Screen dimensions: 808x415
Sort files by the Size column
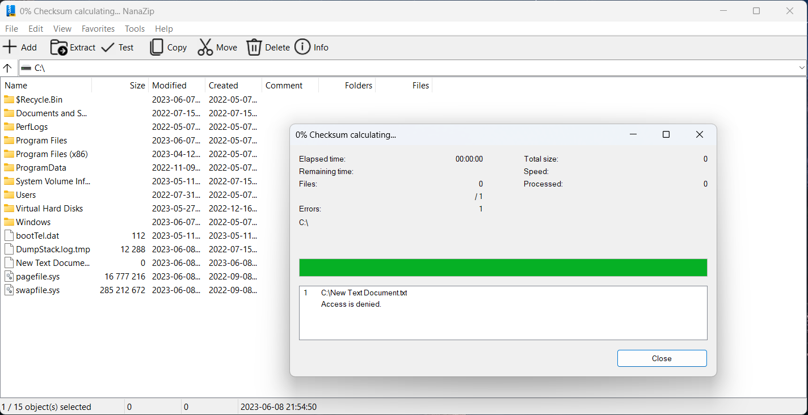point(137,85)
